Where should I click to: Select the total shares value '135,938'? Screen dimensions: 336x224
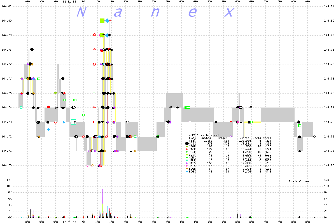pyautogui.click(x=245, y=141)
